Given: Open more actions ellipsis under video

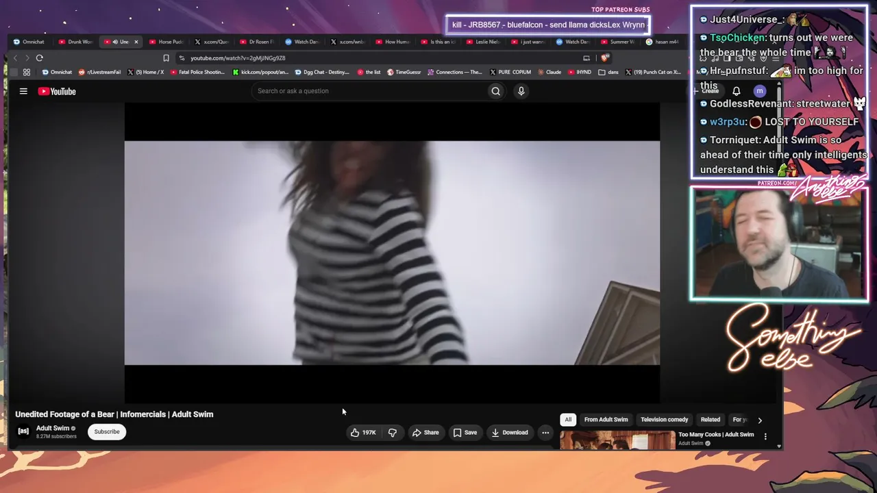Looking at the screenshot, I should 545,432.
